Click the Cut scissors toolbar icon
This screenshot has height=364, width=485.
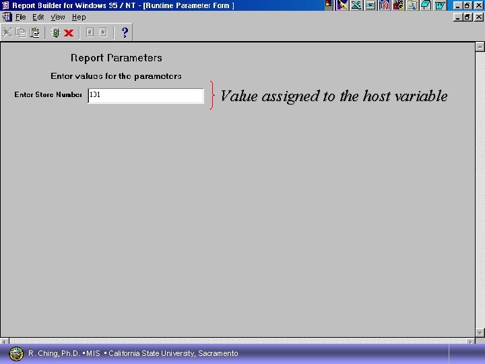click(x=7, y=32)
